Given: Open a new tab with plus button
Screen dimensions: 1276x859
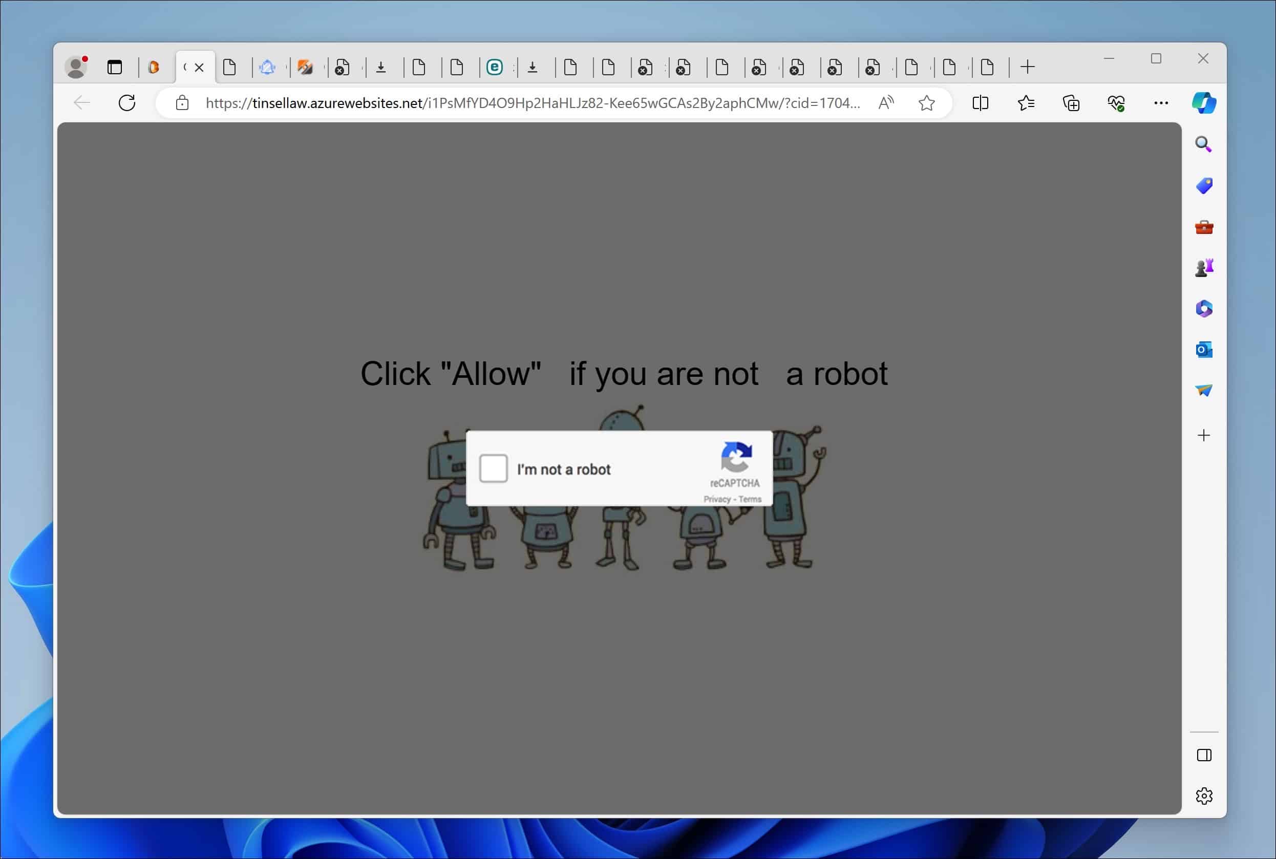Looking at the screenshot, I should (x=1028, y=68).
